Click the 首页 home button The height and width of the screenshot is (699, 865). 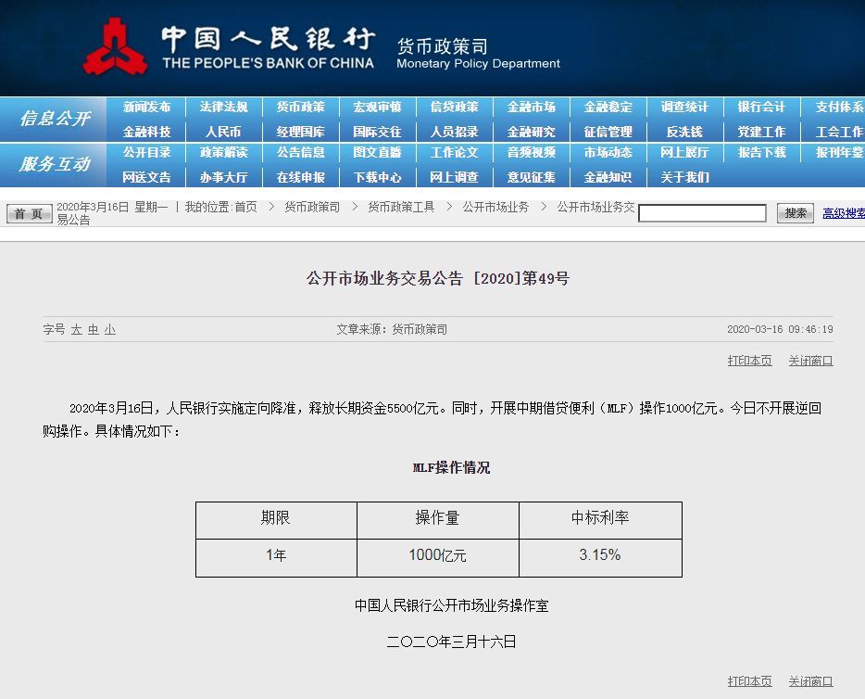[30, 213]
